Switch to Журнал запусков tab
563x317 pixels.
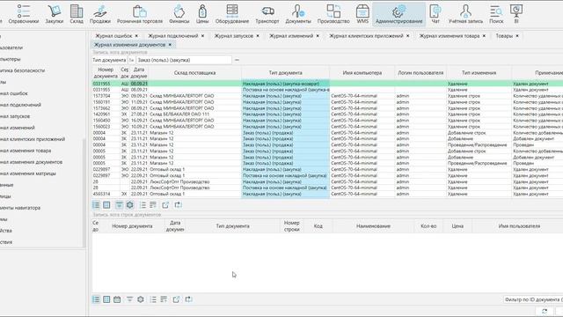[x=233, y=35]
